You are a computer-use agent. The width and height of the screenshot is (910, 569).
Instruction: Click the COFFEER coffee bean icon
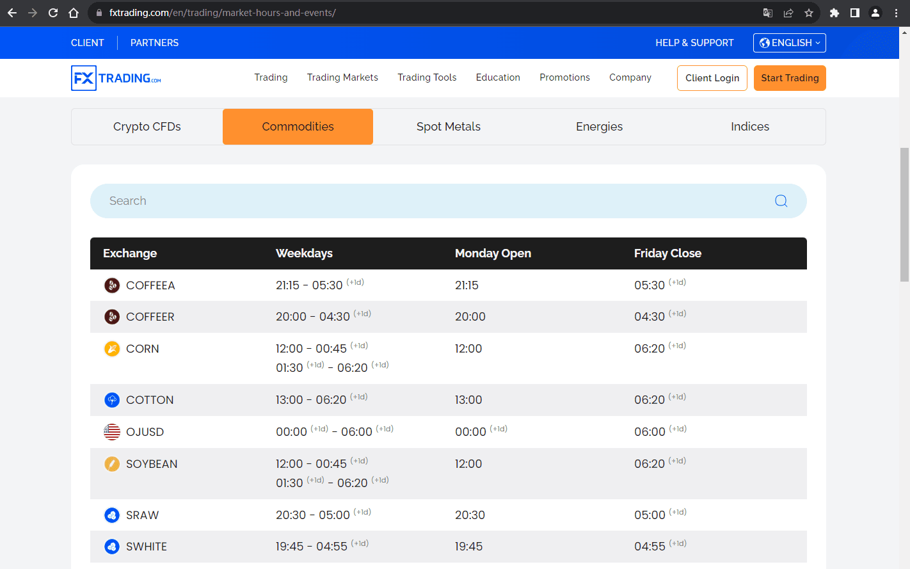click(112, 317)
